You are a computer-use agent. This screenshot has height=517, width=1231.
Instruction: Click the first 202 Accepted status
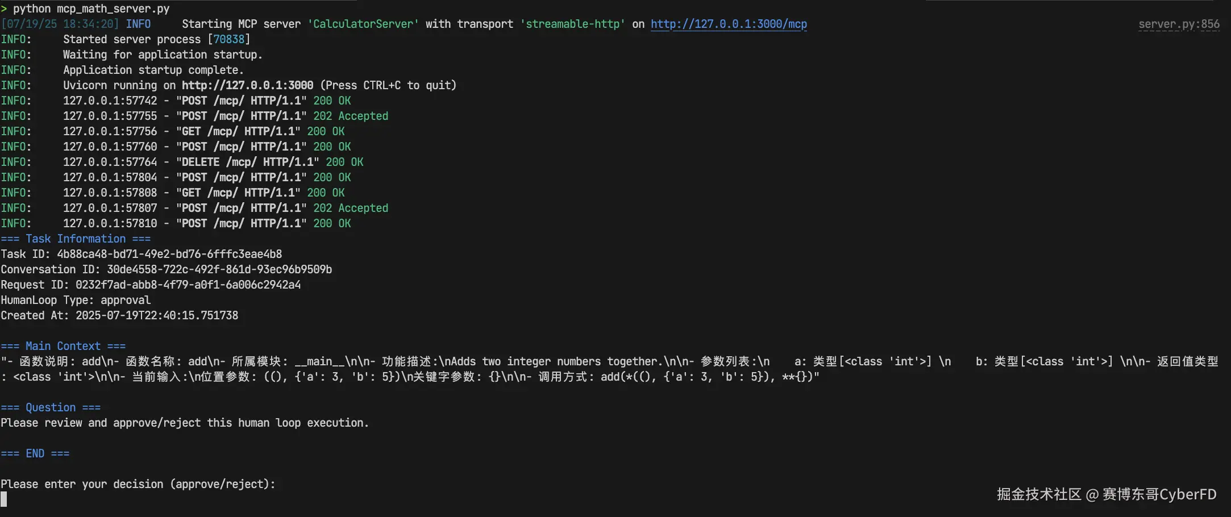click(351, 116)
